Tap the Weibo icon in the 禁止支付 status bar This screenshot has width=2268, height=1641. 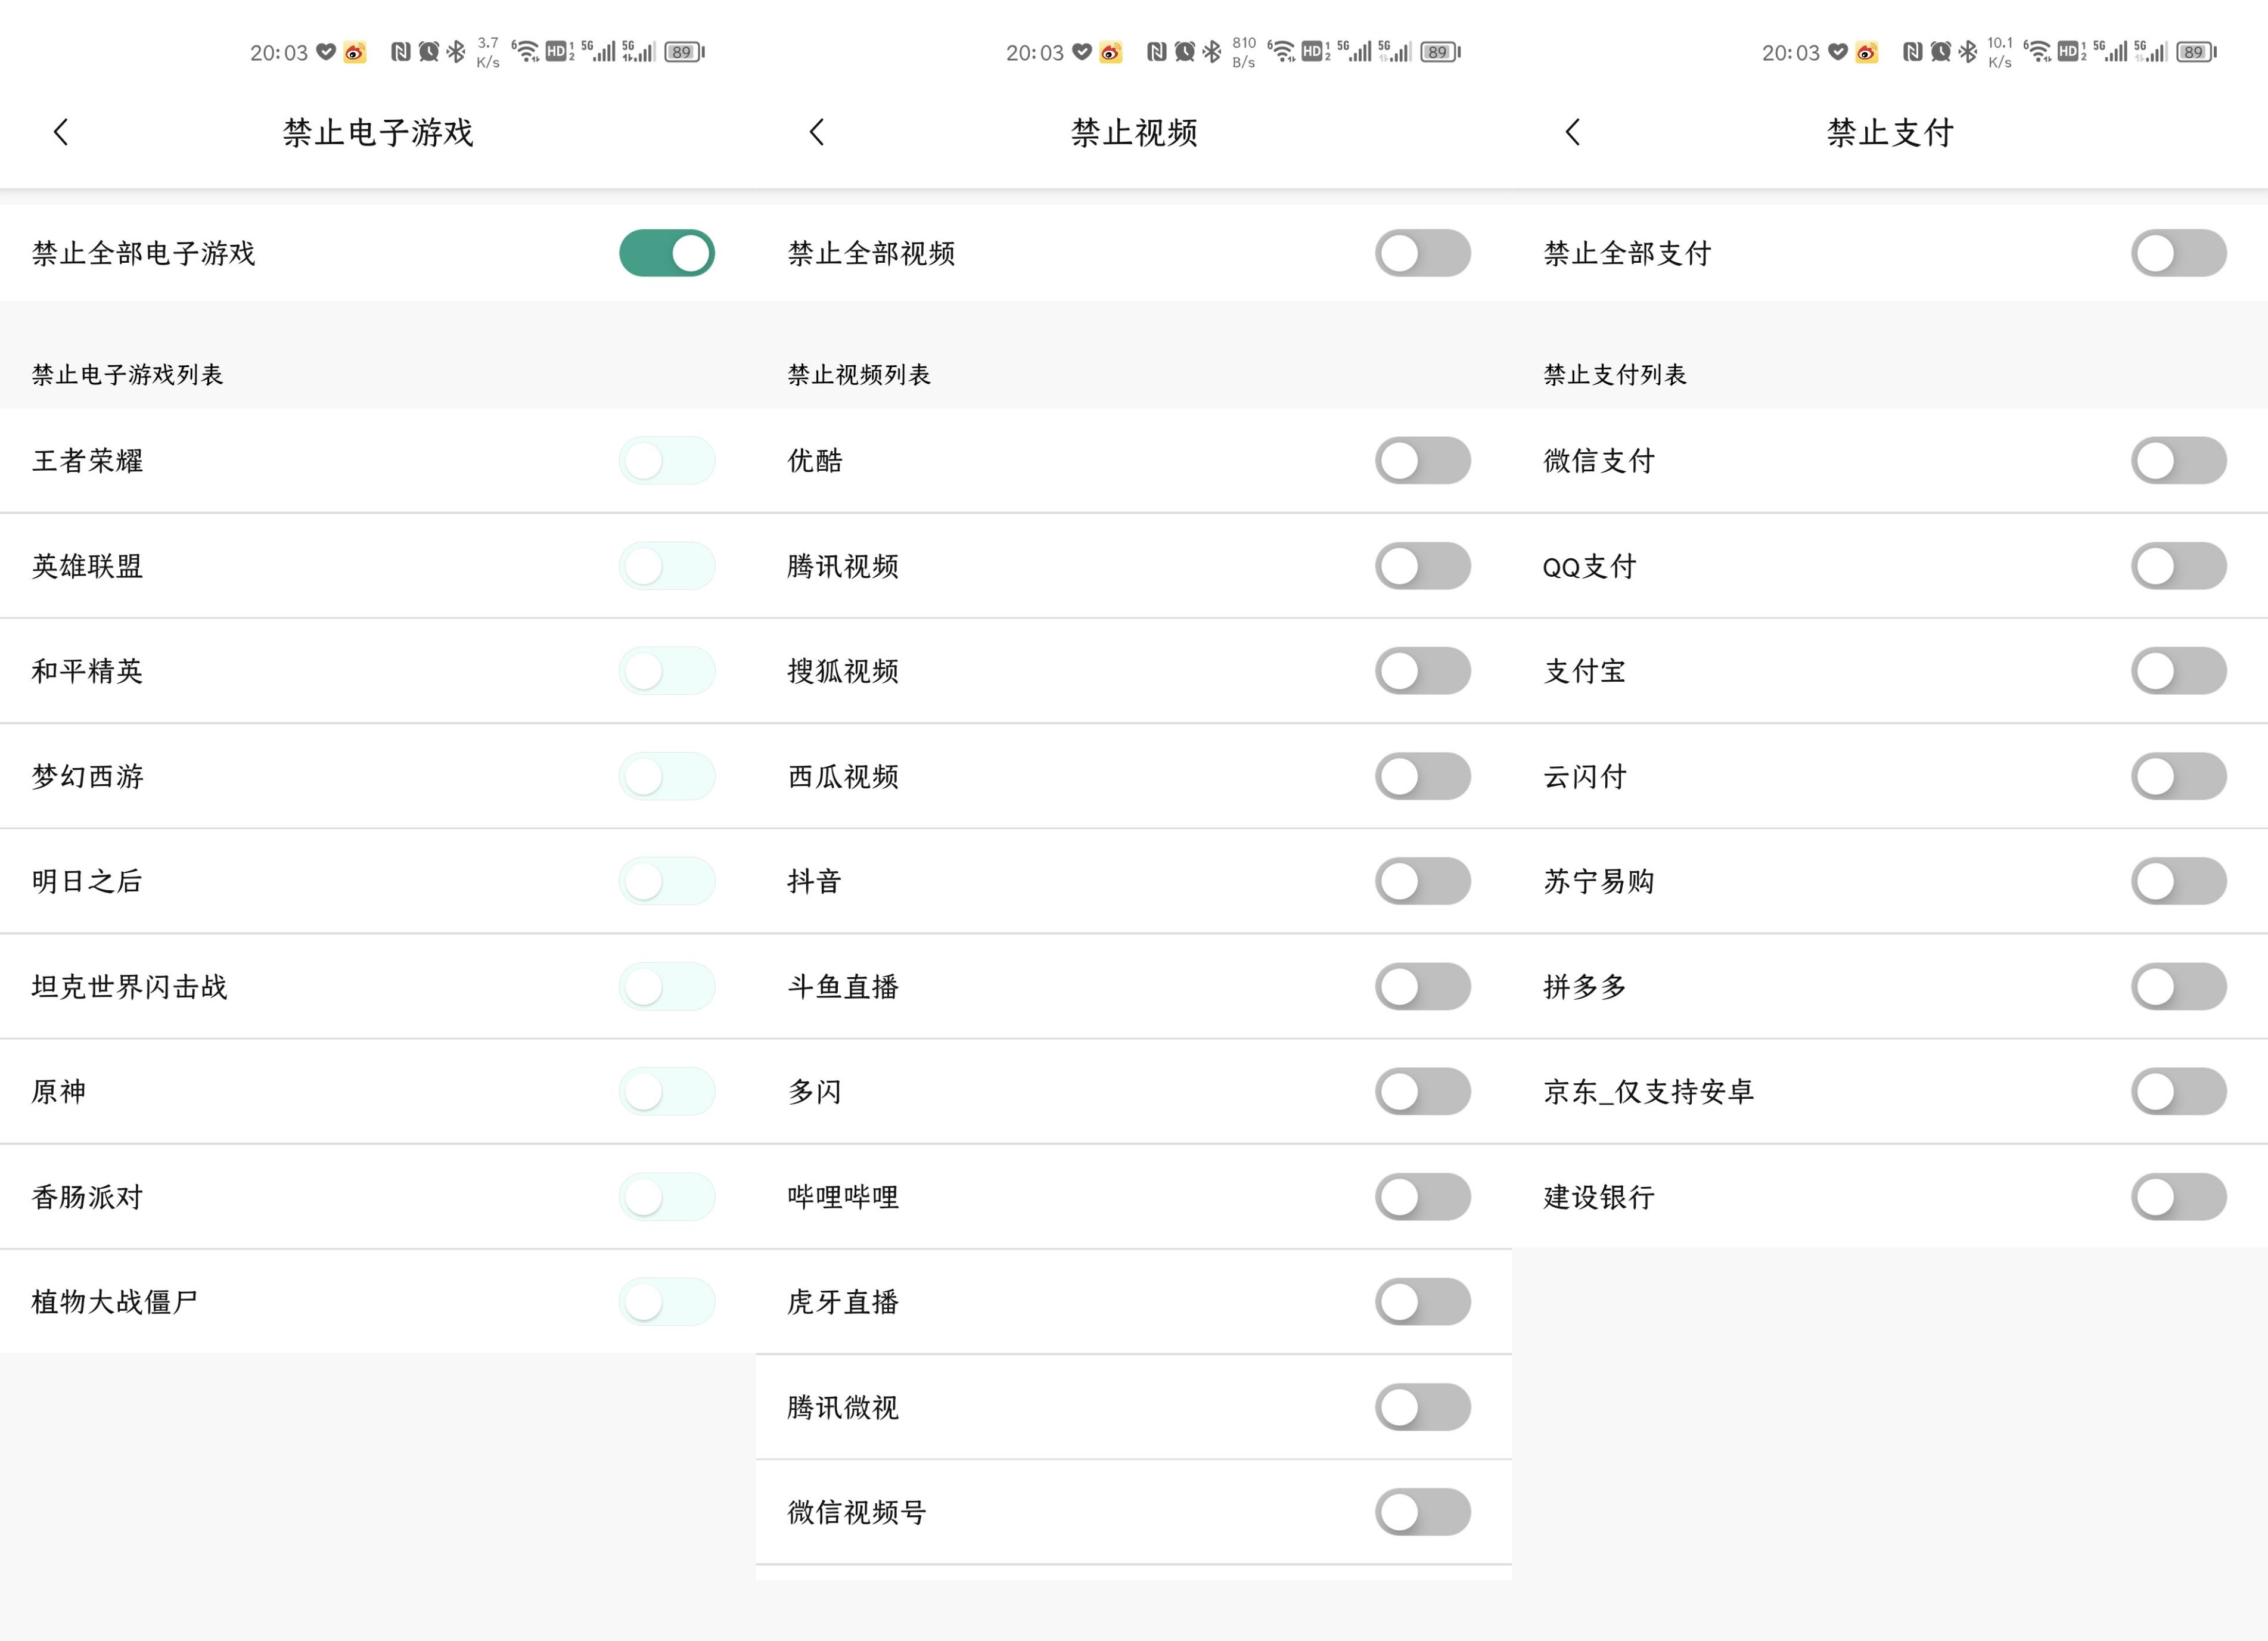1866,52
